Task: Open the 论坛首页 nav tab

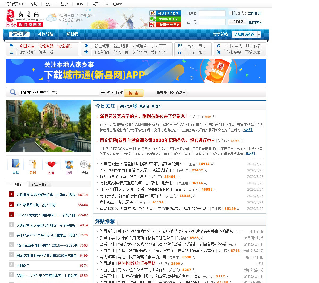Action: coord(19,34)
